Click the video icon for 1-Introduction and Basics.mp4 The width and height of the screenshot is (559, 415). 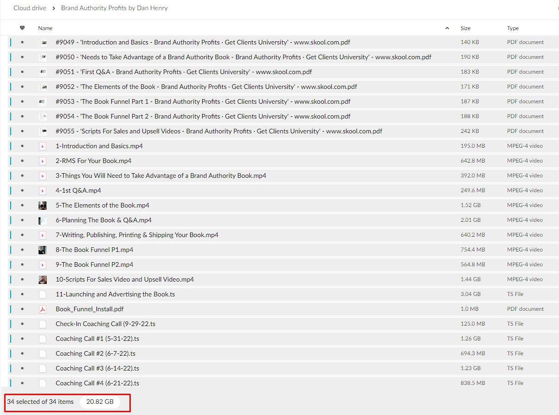pos(43,146)
